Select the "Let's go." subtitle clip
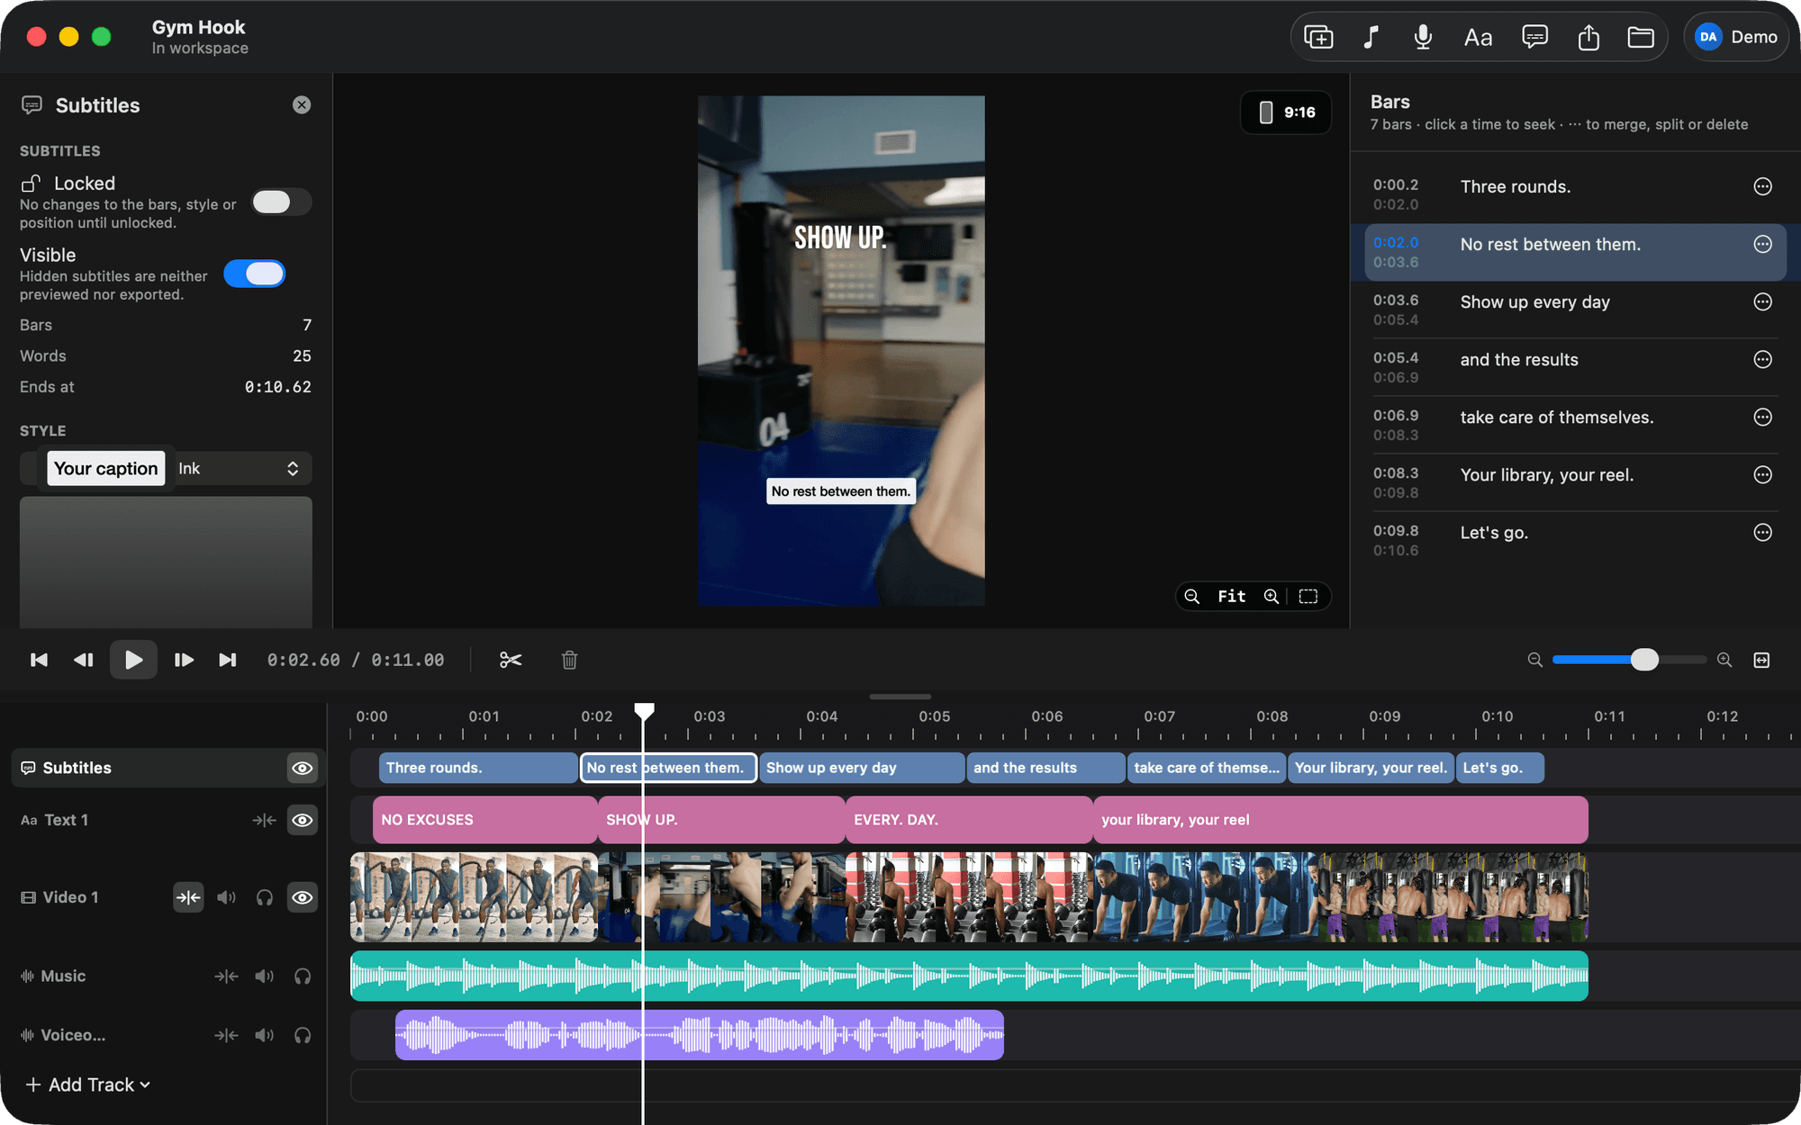The width and height of the screenshot is (1801, 1125). [x=1499, y=768]
